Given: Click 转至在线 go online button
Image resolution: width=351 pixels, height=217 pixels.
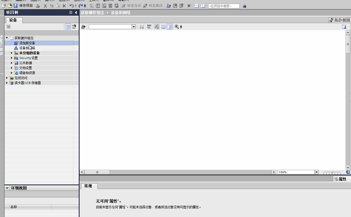Looking at the screenshot, I should 131,6.
